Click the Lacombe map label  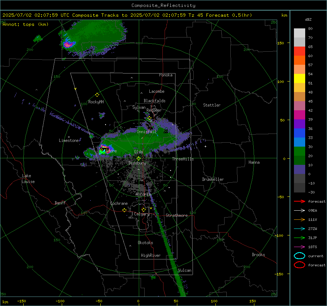pos(157,91)
